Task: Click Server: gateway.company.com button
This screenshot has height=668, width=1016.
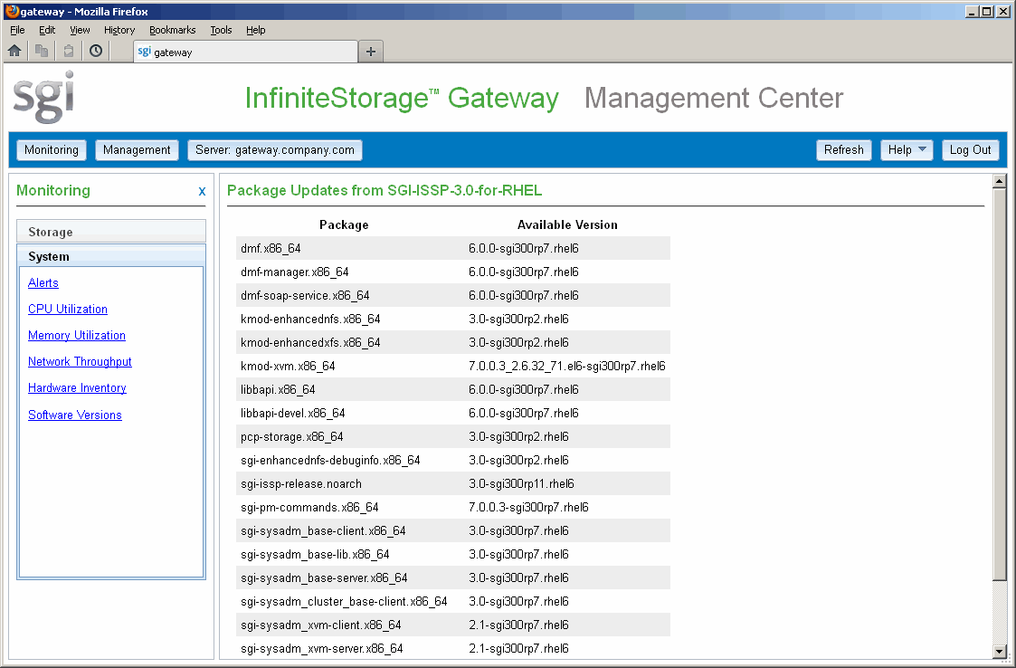Action: [x=275, y=150]
